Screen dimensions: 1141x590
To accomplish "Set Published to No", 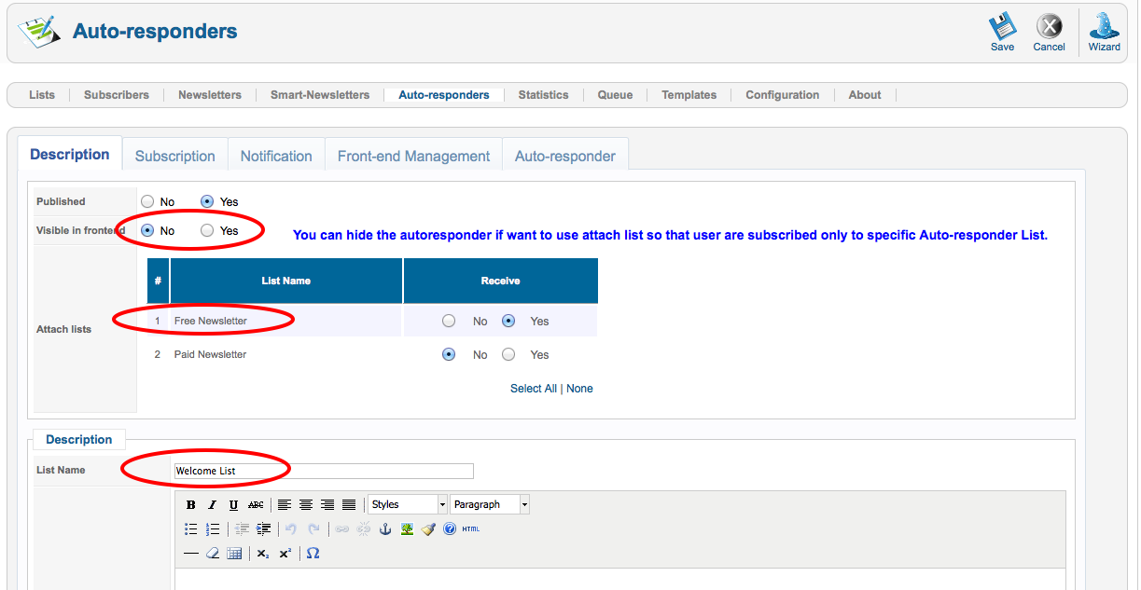I will pos(147,201).
